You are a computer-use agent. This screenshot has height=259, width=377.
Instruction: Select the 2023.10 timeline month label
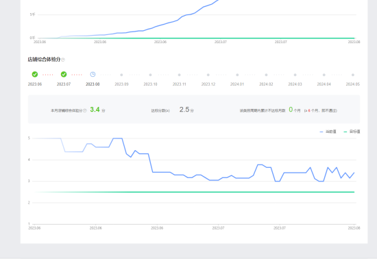(x=150, y=84)
